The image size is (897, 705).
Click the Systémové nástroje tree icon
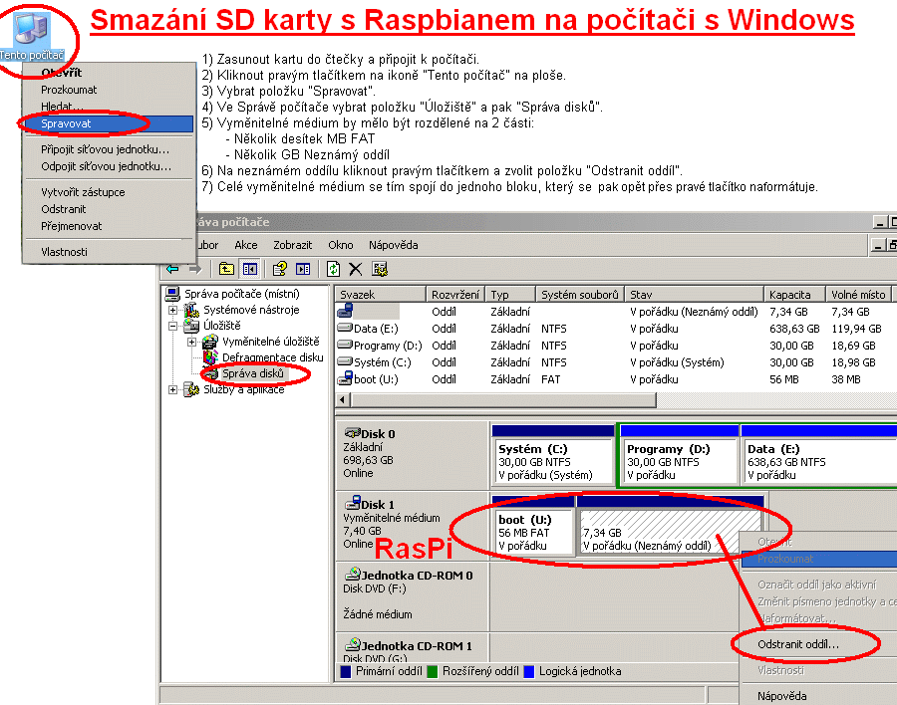tap(191, 310)
